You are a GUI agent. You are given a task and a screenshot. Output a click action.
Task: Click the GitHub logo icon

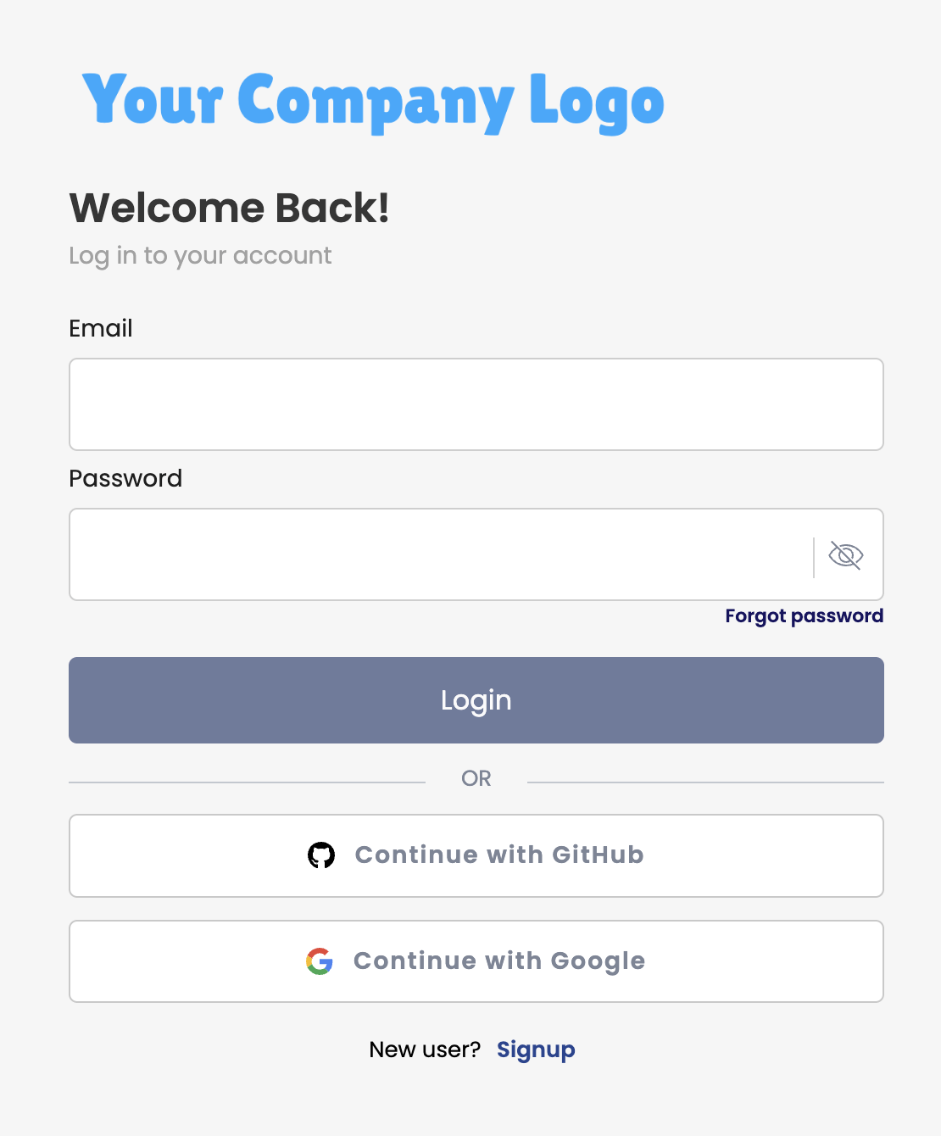coord(320,855)
